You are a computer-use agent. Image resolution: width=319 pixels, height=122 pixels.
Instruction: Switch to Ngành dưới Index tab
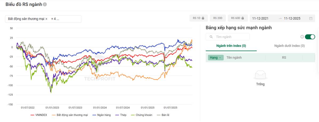(289, 46)
